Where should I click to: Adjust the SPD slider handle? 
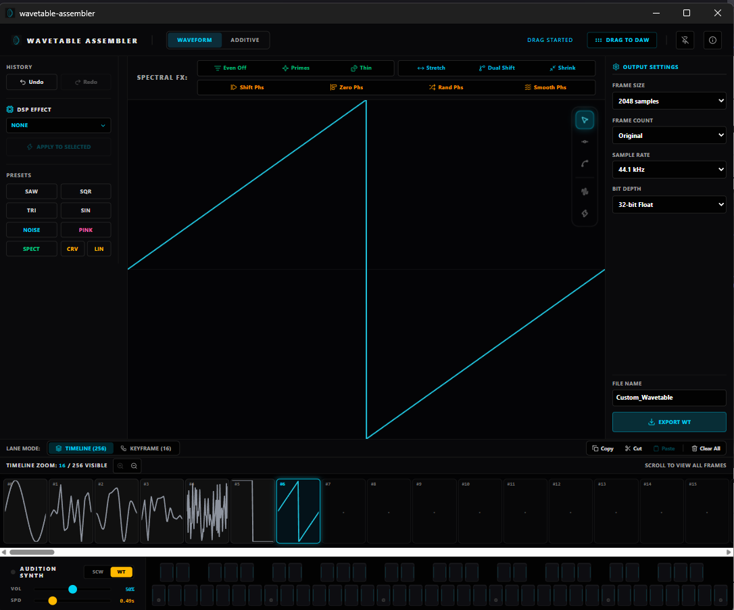pos(53,601)
